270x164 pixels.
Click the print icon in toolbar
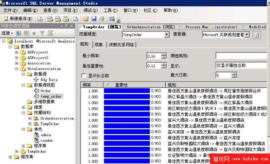point(102,19)
